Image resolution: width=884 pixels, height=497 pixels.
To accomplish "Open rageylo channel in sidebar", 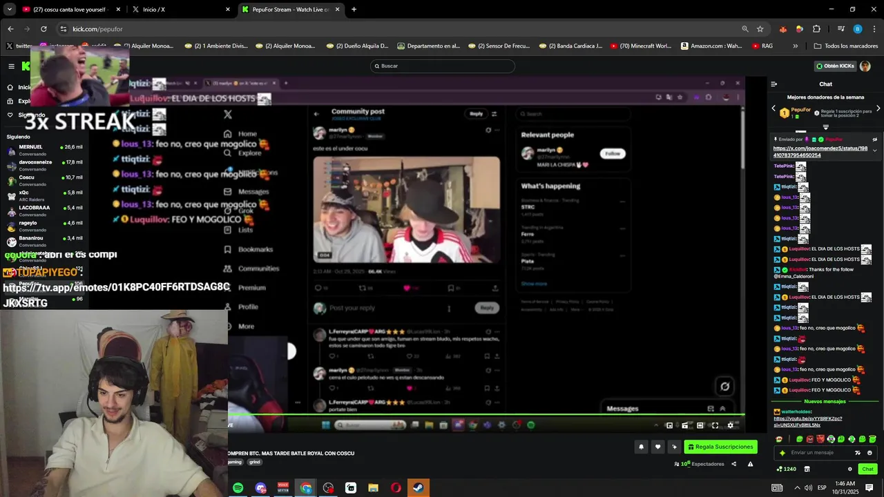I will (45, 226).
